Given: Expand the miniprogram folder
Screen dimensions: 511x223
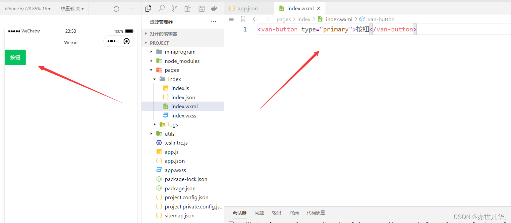Looking at the screenshot, I should point(180,52).
